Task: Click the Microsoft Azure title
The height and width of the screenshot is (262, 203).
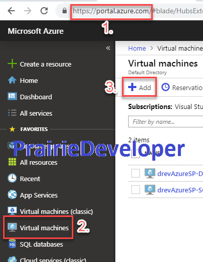Action: pyautogui.click(x=36, y=31)
